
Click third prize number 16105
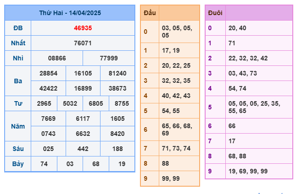[x=83, y=73]
